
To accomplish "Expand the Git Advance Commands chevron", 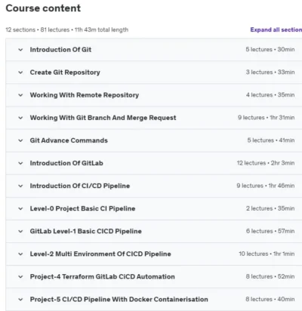I will pos(20,140).
